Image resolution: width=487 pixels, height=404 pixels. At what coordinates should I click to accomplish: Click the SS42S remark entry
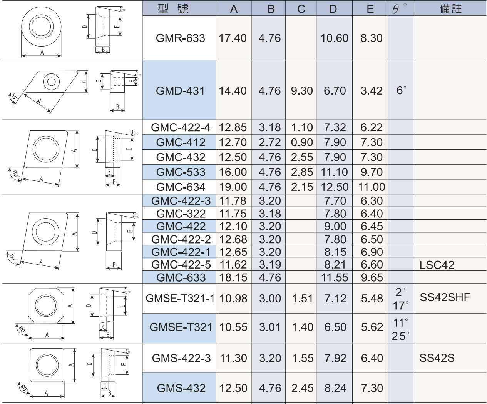click(437, 358)
